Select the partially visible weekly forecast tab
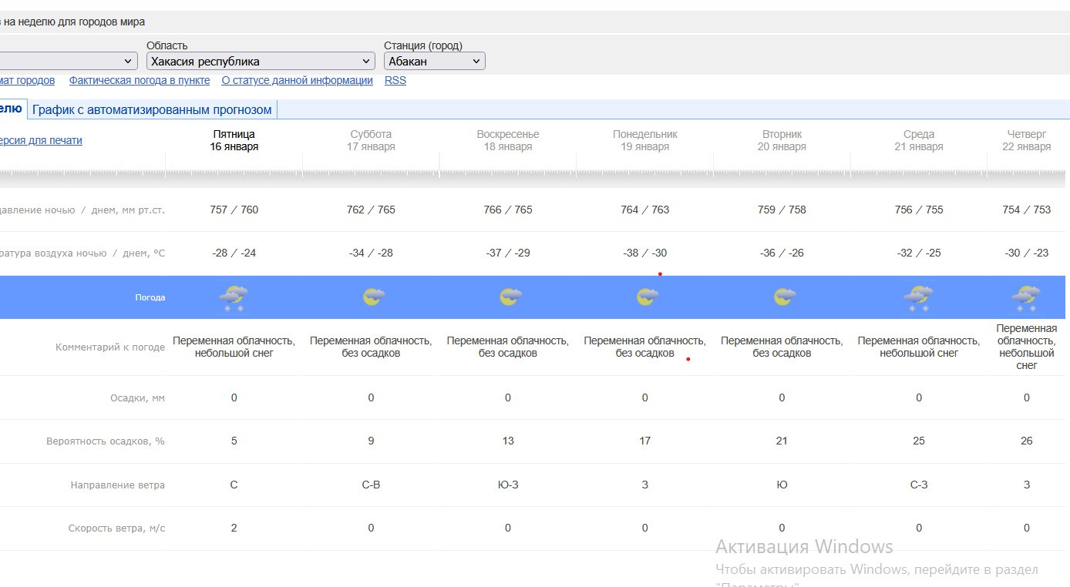Screen dimensions: 1070x587 tap(12, 109)
